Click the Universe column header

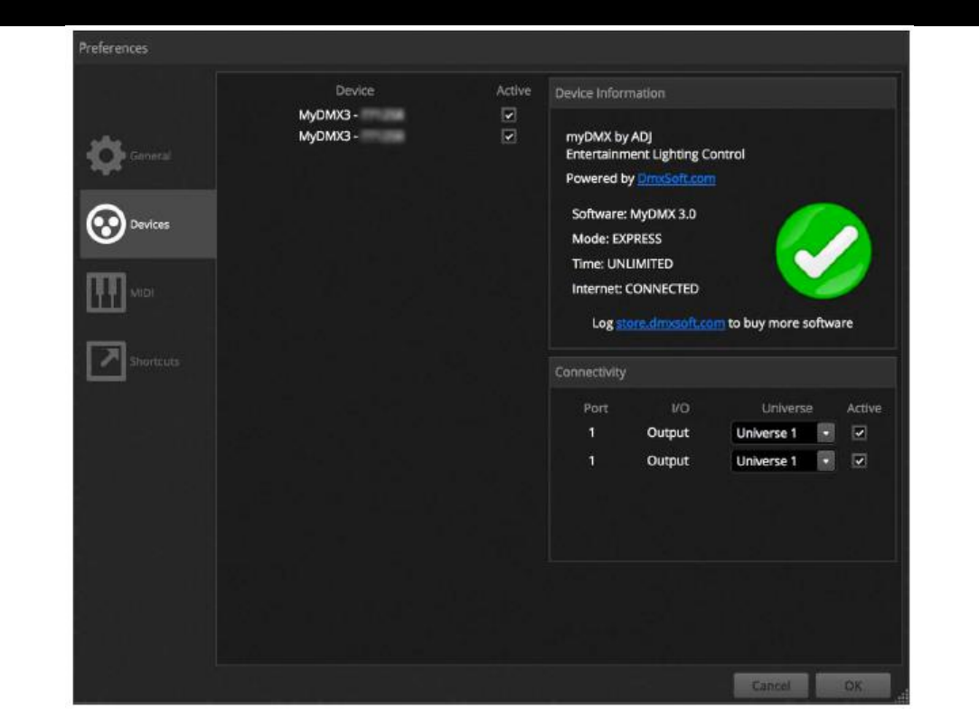pyautogui.click(x=786, y=409)
